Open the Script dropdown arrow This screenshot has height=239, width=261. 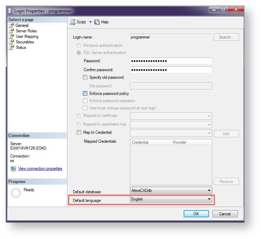coord(90,22)
